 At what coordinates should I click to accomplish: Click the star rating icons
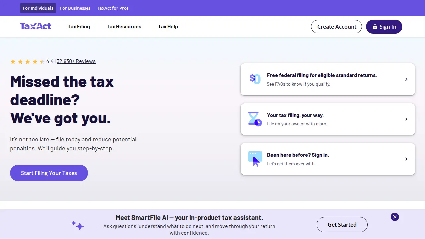[x=28, y=61]
